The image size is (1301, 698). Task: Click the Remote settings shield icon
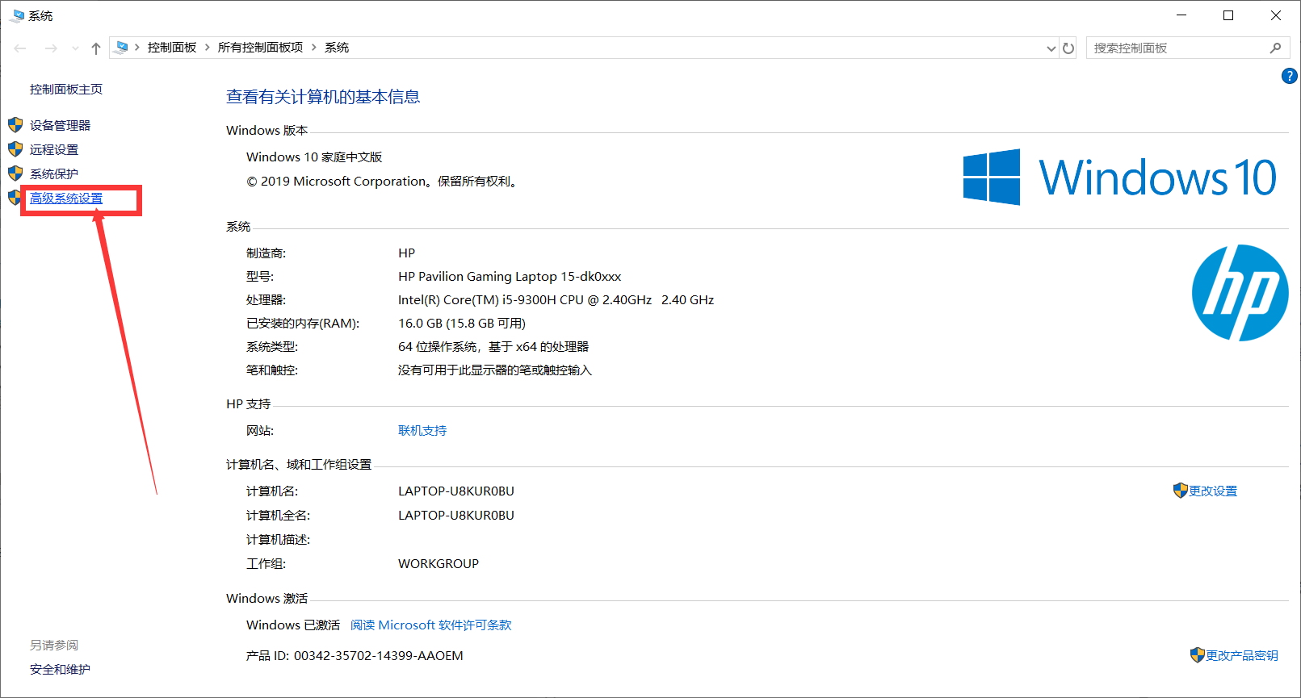point(15,149)
